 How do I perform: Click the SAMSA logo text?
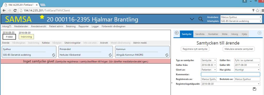click(x=18, y=19)
